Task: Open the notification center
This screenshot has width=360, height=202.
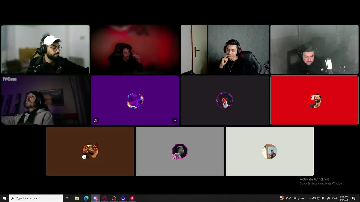Action: tap(354, 198)
